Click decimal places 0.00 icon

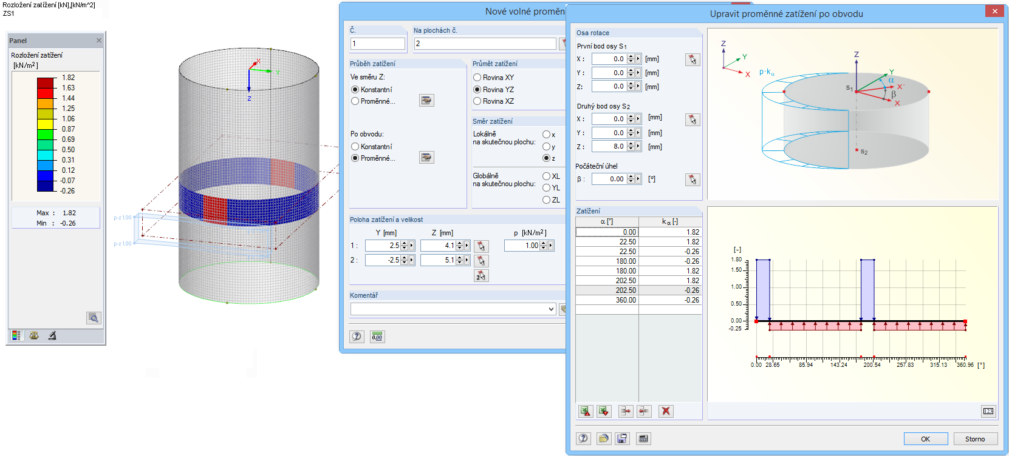click(x=377, y=337)
